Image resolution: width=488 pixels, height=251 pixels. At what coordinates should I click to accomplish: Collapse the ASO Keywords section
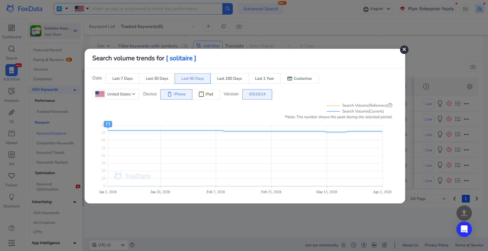[x=75, y=89]
